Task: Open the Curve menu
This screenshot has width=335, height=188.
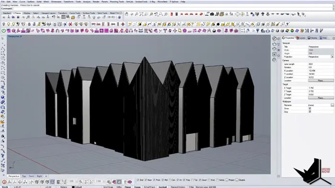Action: click(22, 1)
